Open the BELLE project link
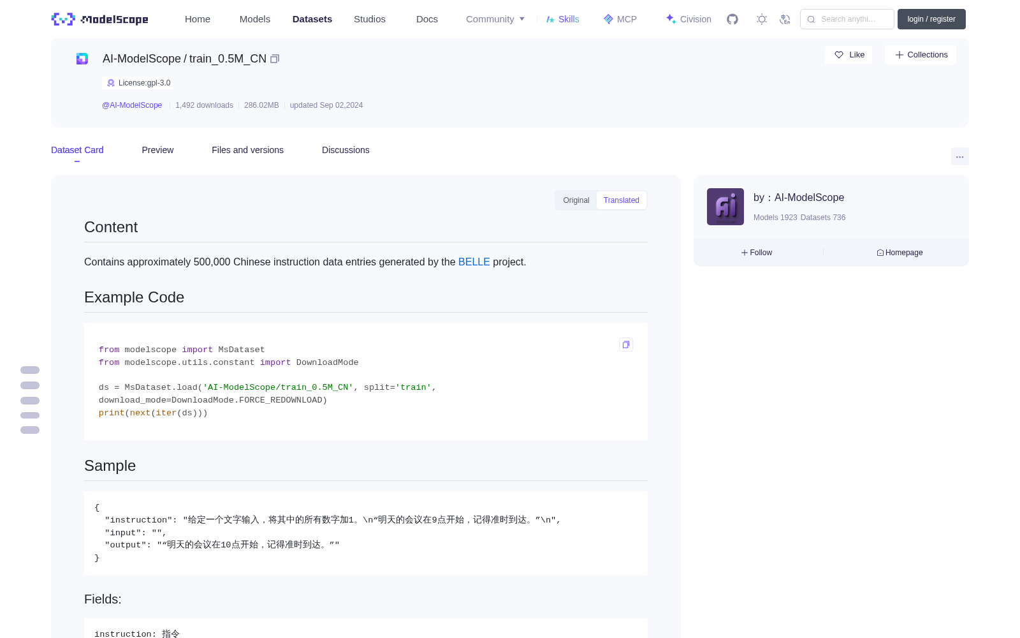 [474, 262]
